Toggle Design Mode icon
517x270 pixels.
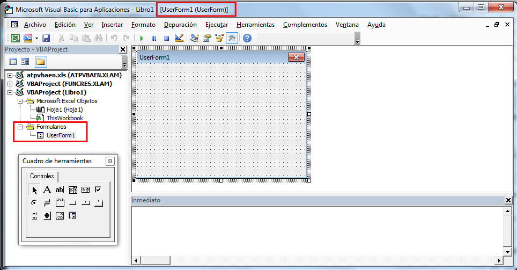tap(179, 38)
